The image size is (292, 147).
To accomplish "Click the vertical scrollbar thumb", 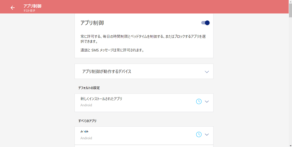I will [x=290, y=10].
